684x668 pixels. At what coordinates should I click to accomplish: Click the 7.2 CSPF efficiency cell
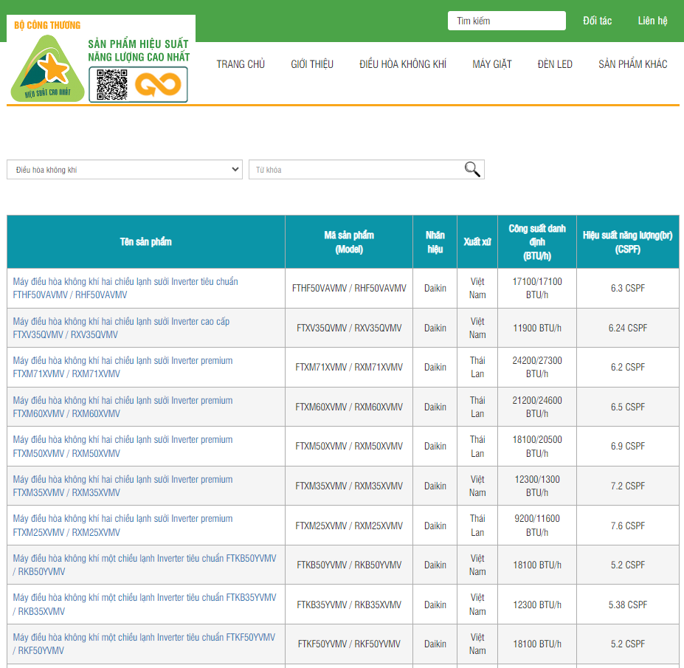click(628, 486)
